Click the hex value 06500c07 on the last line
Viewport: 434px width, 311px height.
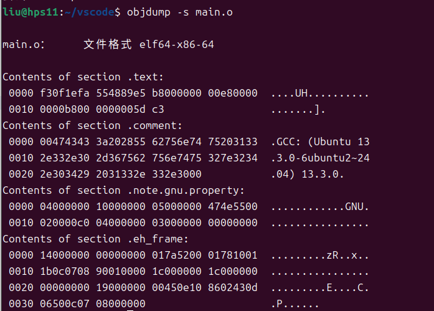point(65,304)
